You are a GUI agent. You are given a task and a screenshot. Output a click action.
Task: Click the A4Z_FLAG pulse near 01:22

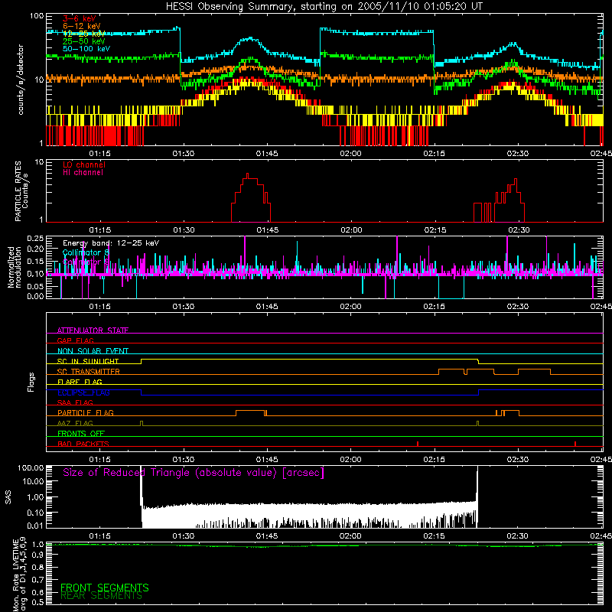click(142, 423)
